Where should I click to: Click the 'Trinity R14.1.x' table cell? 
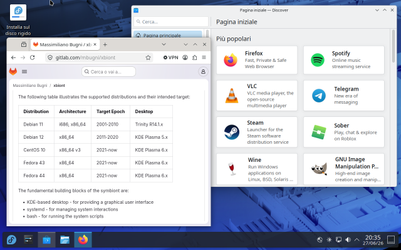coord(152,124)
